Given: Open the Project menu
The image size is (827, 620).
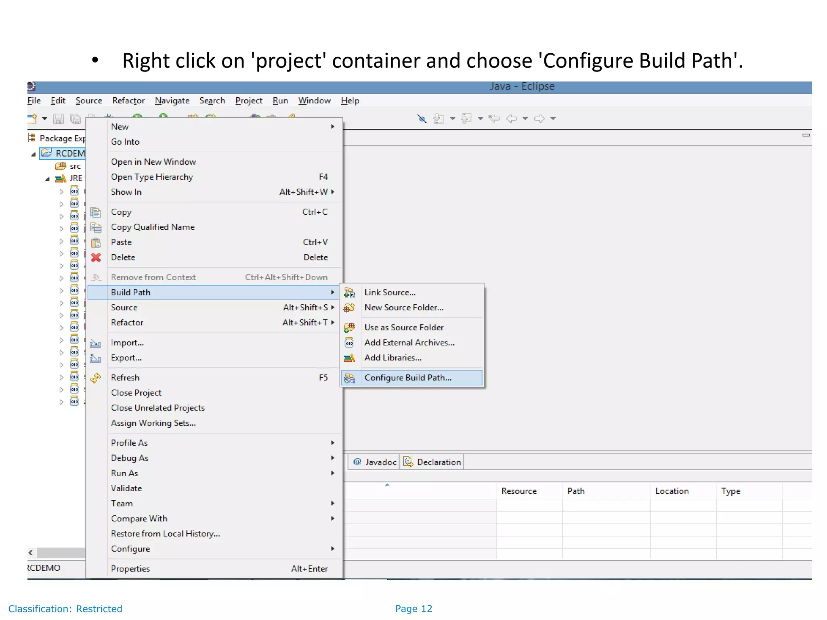Looking at the screenshot, I should (x=249, y=101).
